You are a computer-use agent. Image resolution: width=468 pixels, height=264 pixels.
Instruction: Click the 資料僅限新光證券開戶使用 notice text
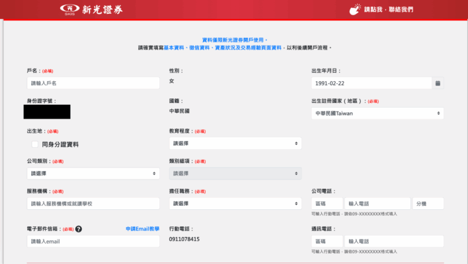235,40
